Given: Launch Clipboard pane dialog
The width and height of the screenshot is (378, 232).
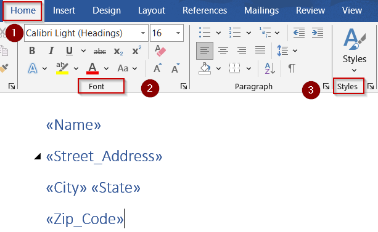Looking at the screenshot, I should 12,86.
